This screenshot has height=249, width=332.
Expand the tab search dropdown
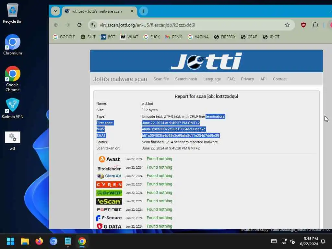55,11
